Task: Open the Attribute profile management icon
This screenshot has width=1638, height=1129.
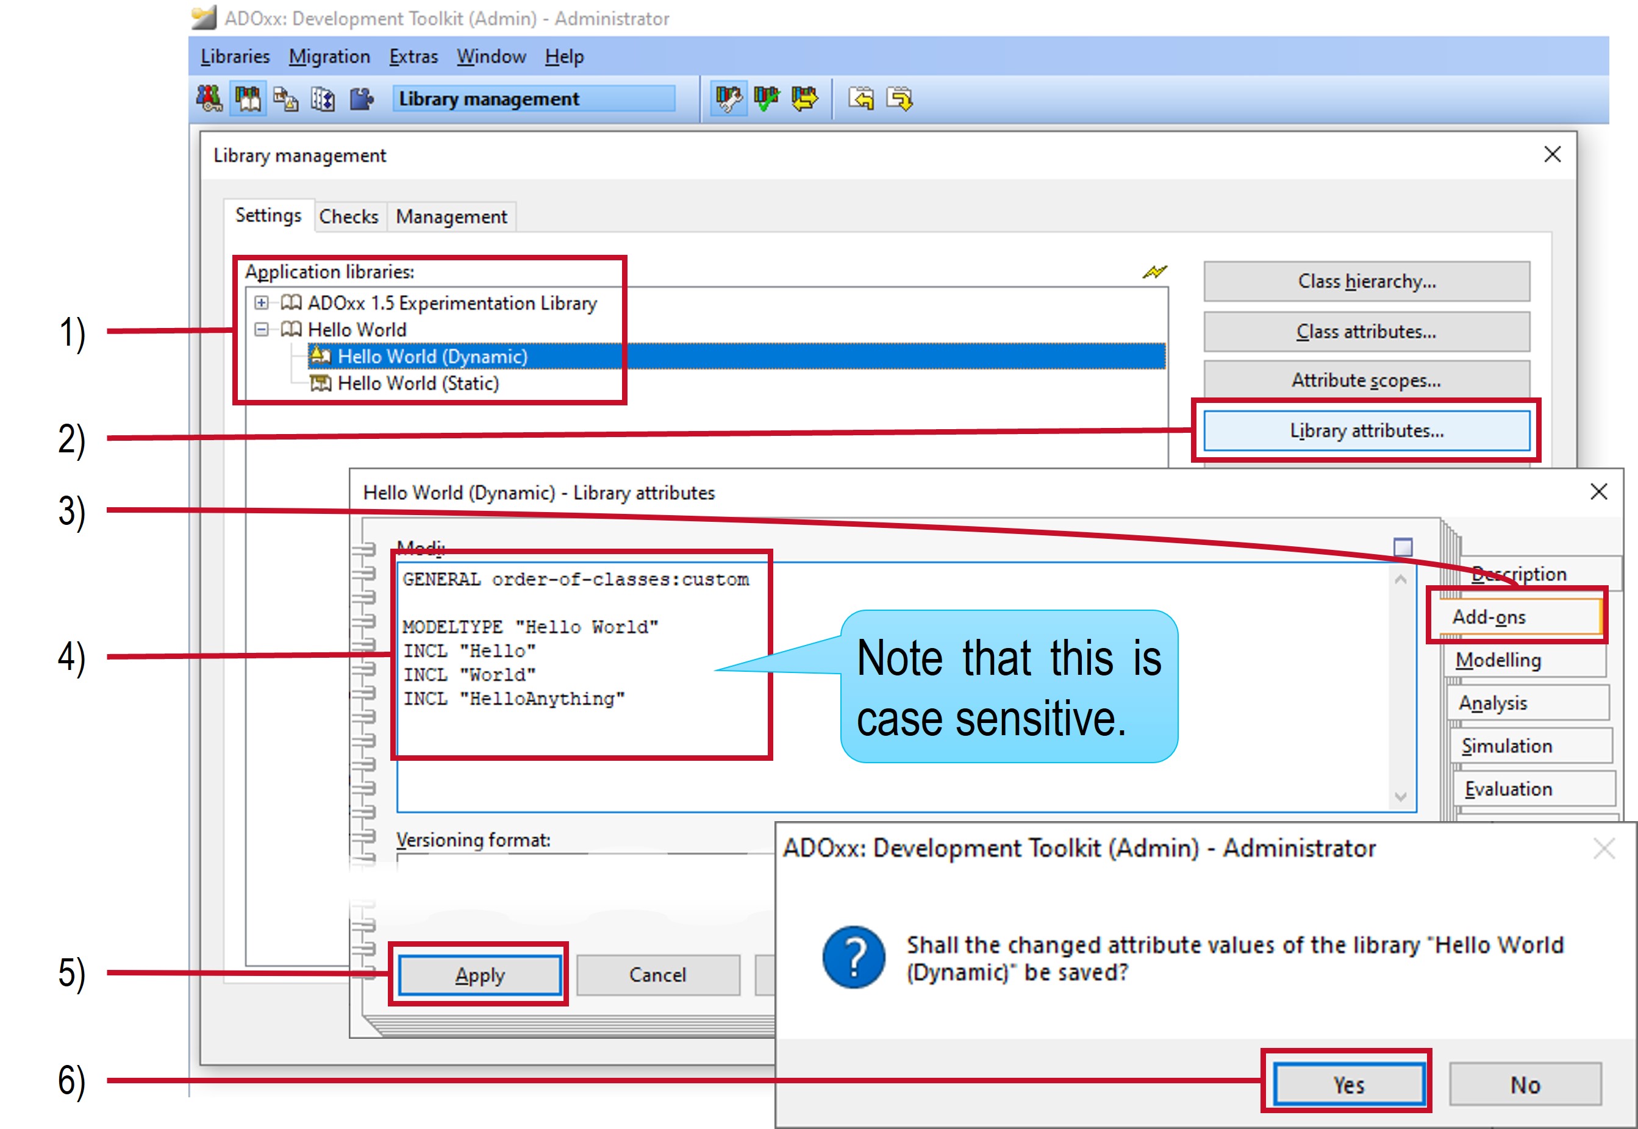Action: [323, 98]
